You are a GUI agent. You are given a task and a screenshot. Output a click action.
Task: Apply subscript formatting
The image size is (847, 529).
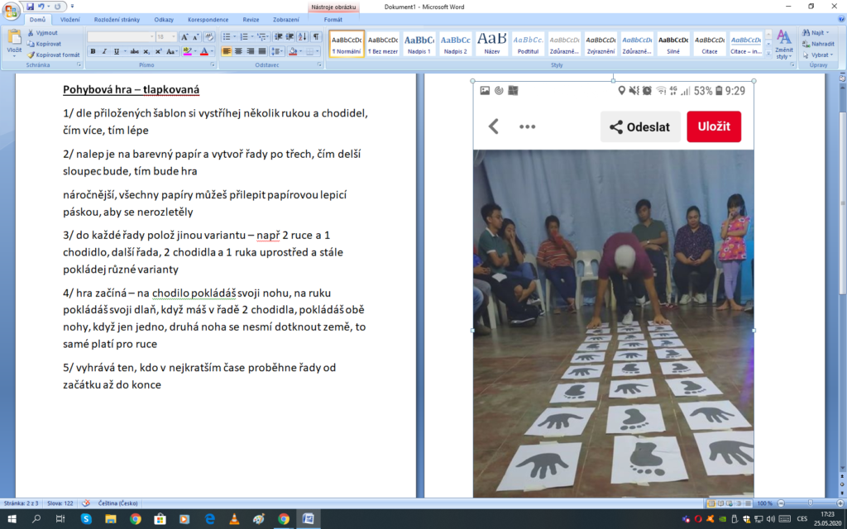[x=146, y=51]
